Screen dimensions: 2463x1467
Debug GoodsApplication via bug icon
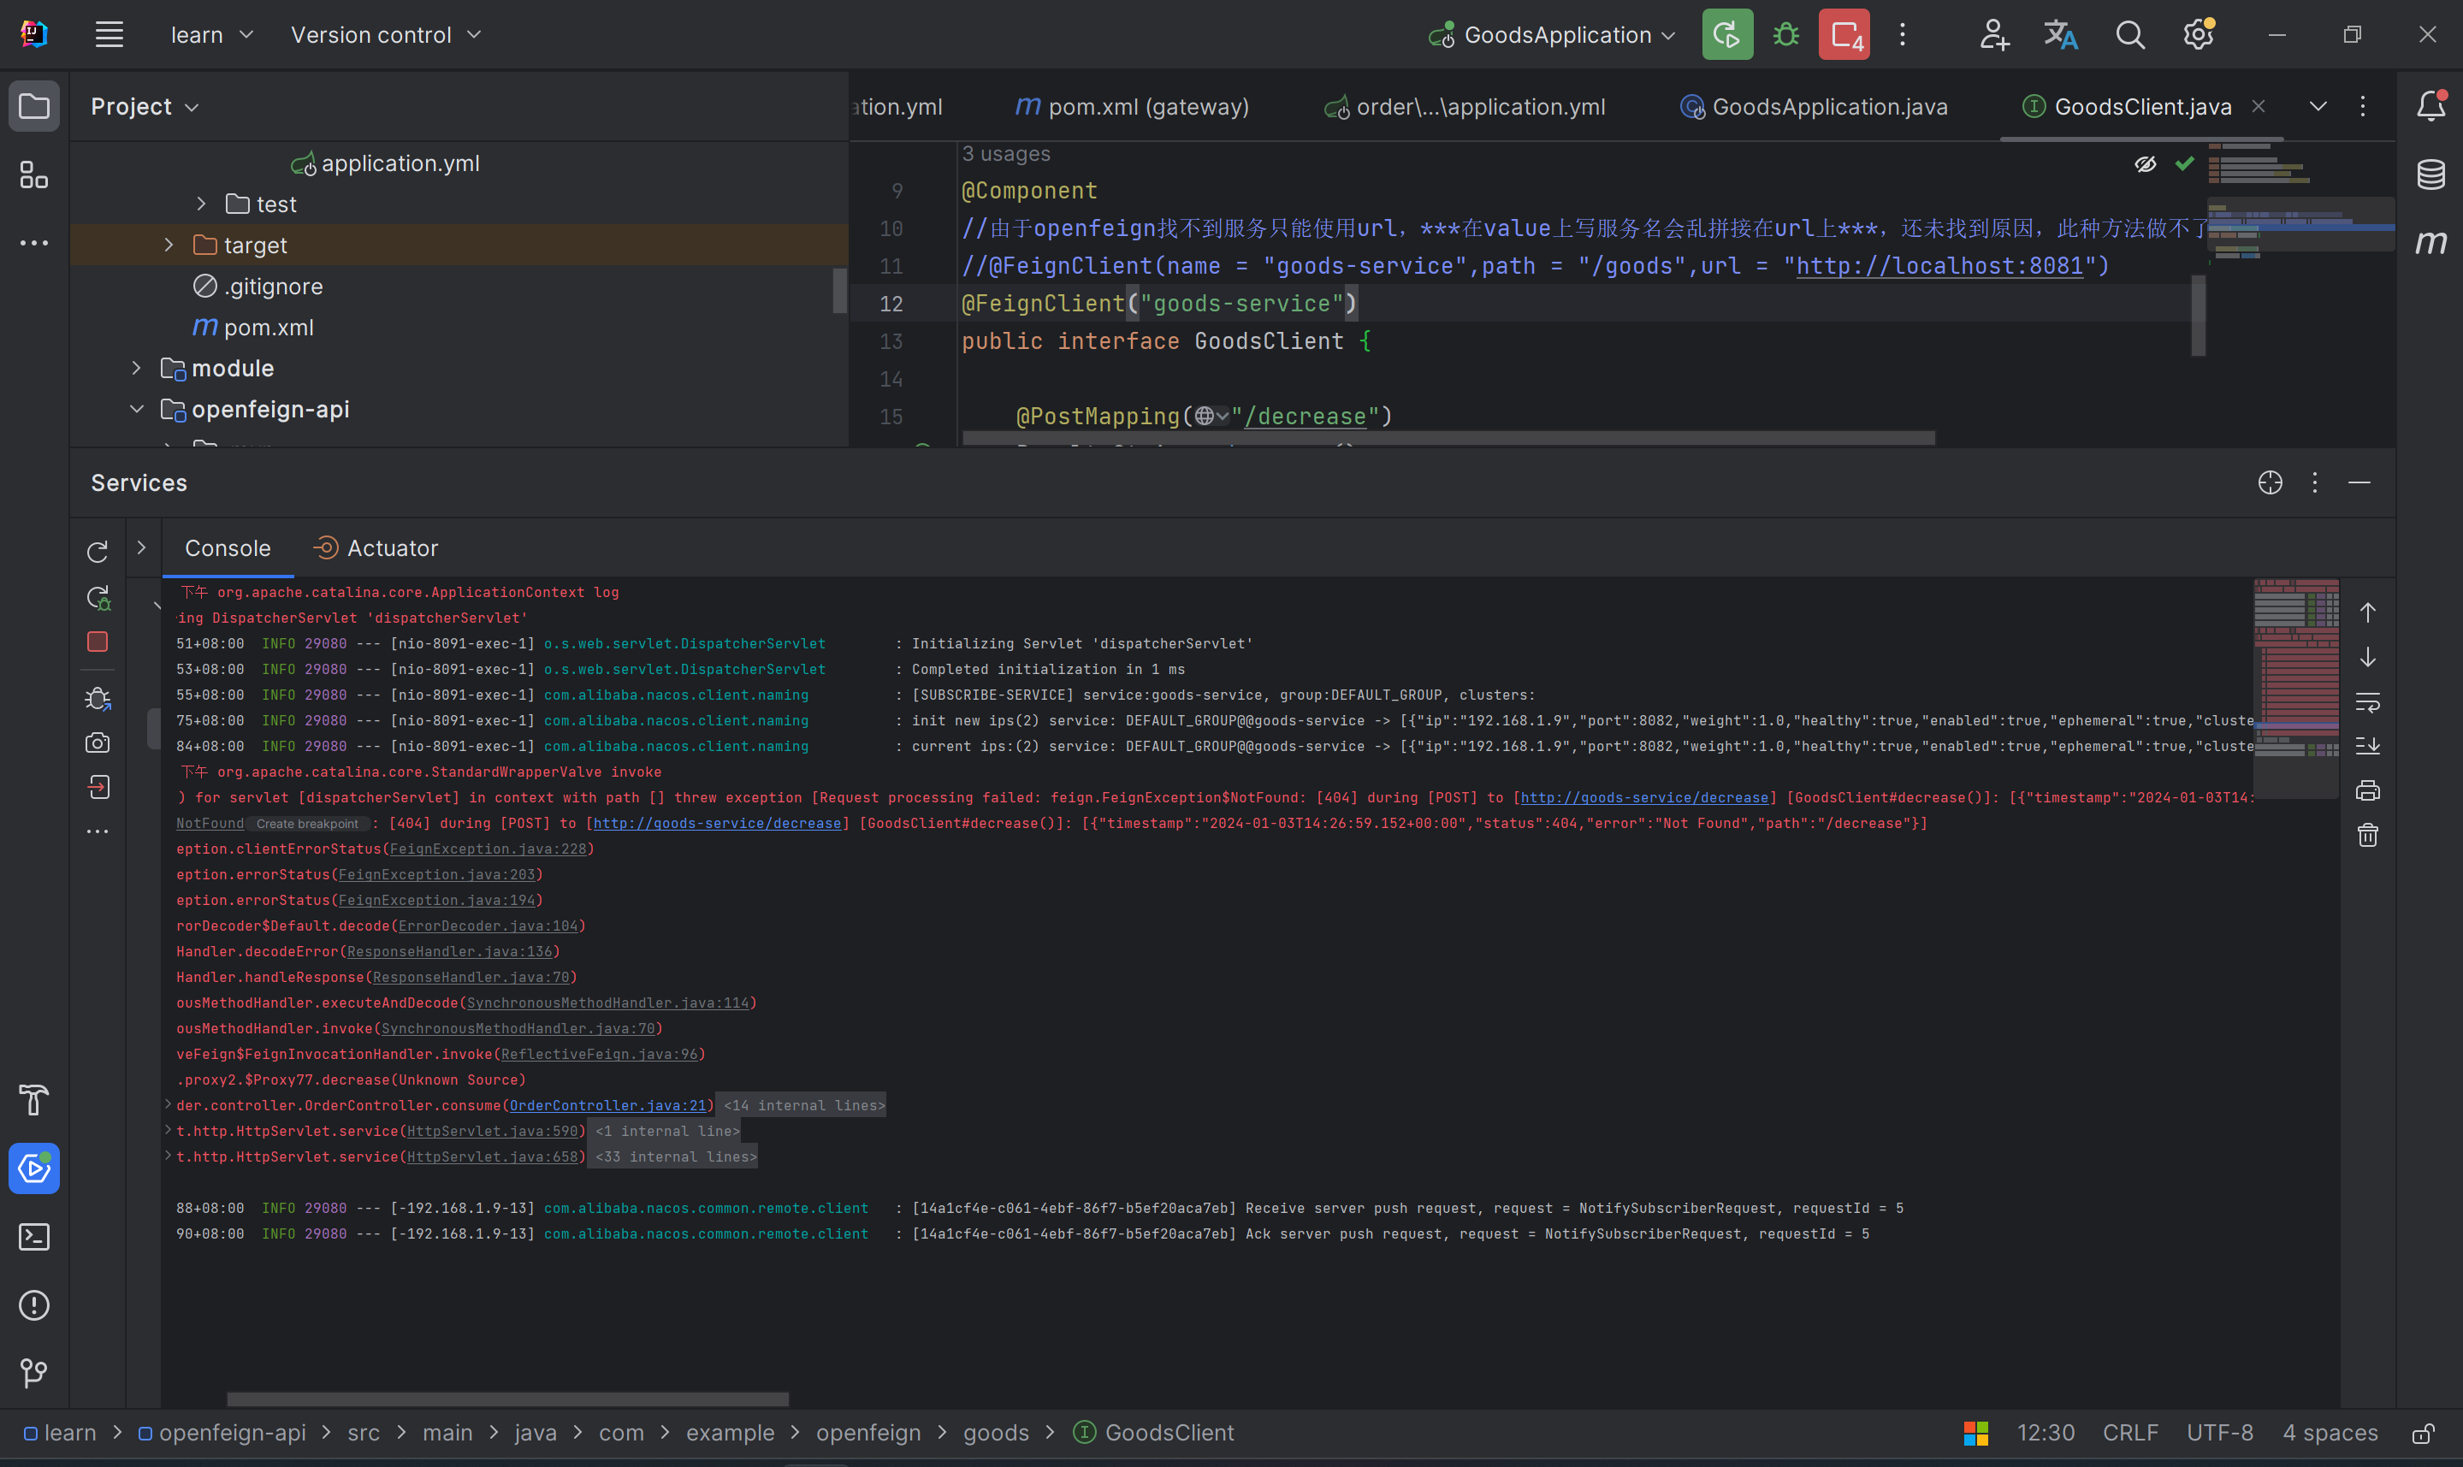1786,34
